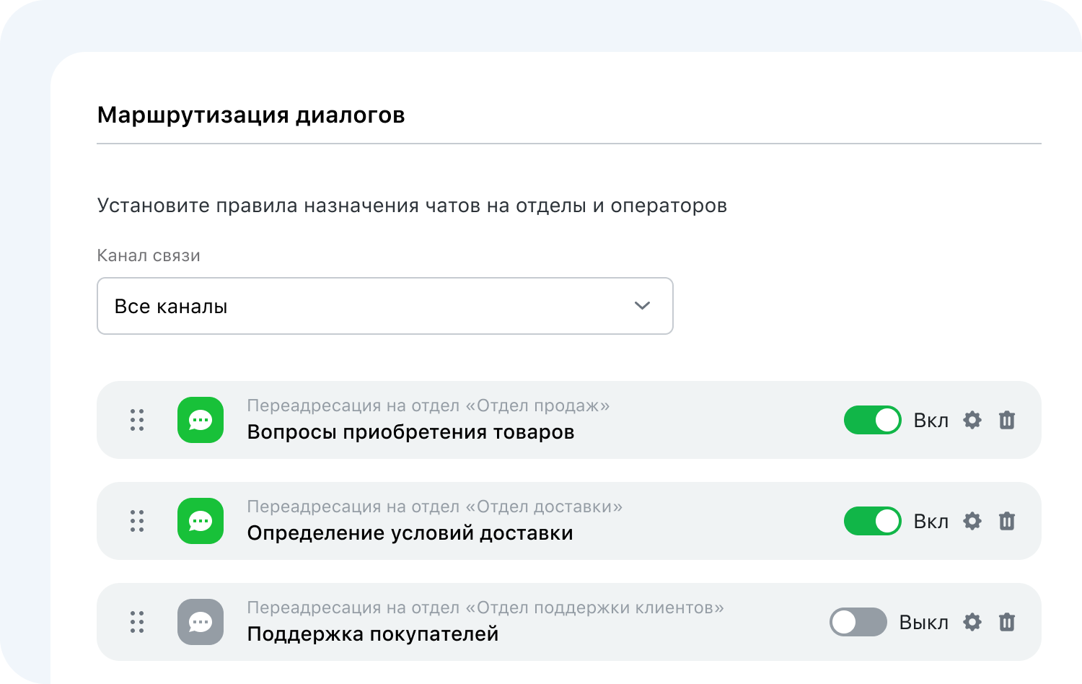
Task: Click green chat icon of «Отдел продаж» rule
Action: (x=201, y=420)
